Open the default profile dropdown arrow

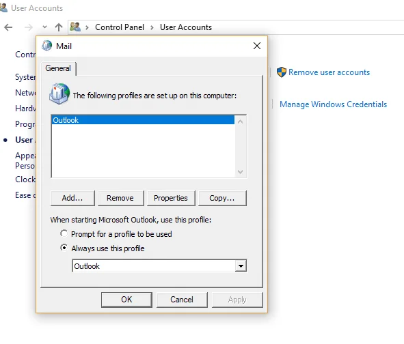point(241,266)
